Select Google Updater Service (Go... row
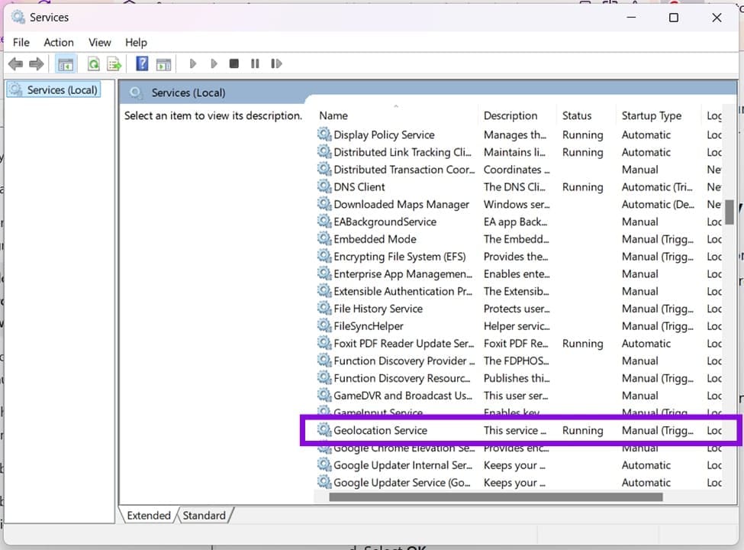 point(520,483)
